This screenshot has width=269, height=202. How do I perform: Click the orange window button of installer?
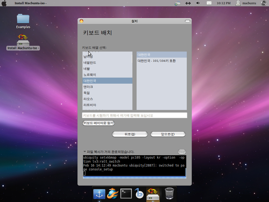pos(82,21)
